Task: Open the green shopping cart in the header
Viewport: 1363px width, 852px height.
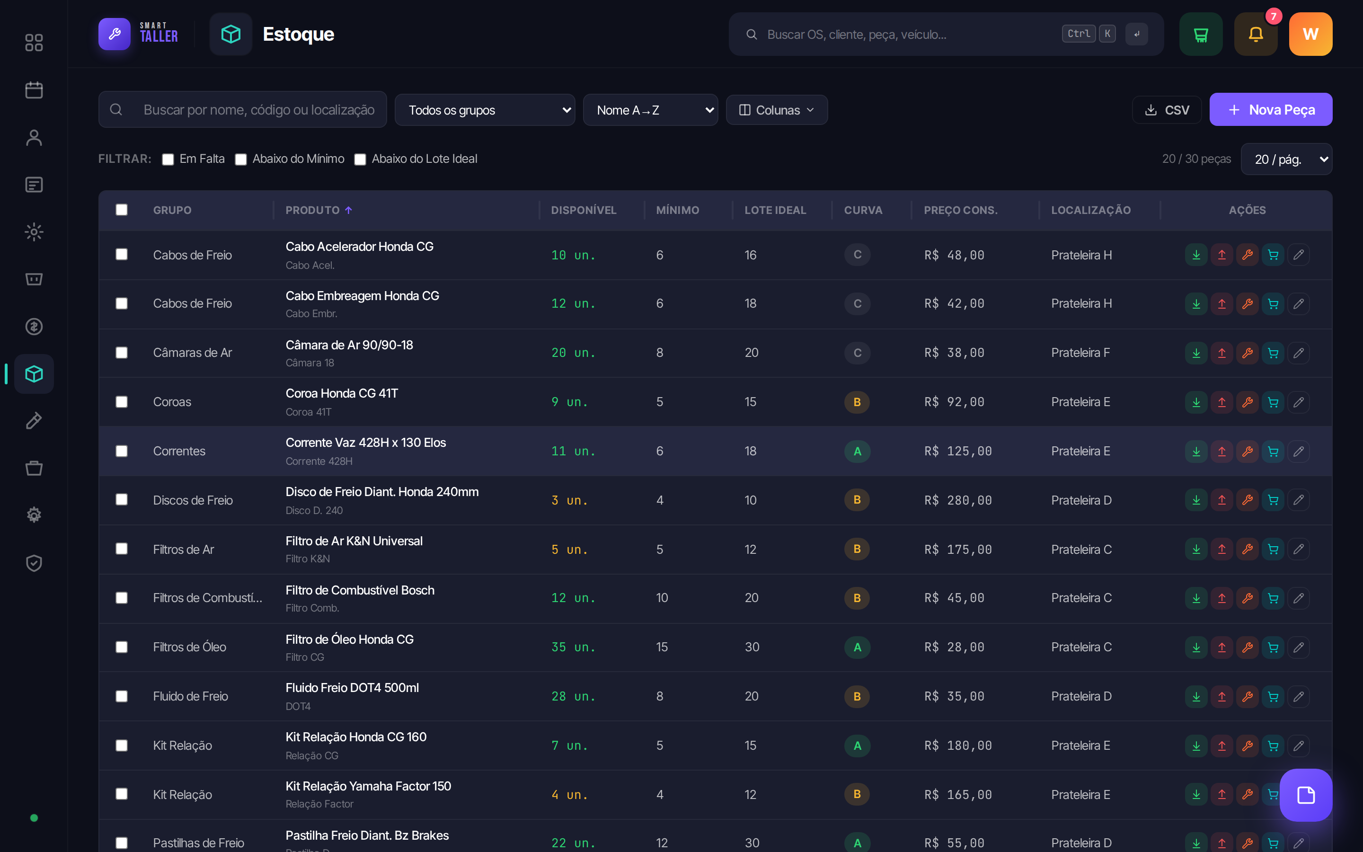Action: click(x=1201, y=35)
